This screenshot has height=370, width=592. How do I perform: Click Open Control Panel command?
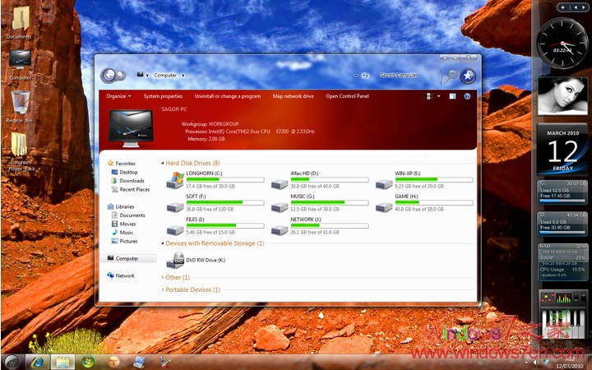[347, 96]
